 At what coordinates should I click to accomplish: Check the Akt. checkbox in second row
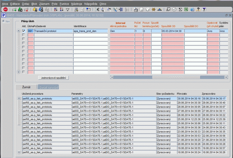click(24, 35)
